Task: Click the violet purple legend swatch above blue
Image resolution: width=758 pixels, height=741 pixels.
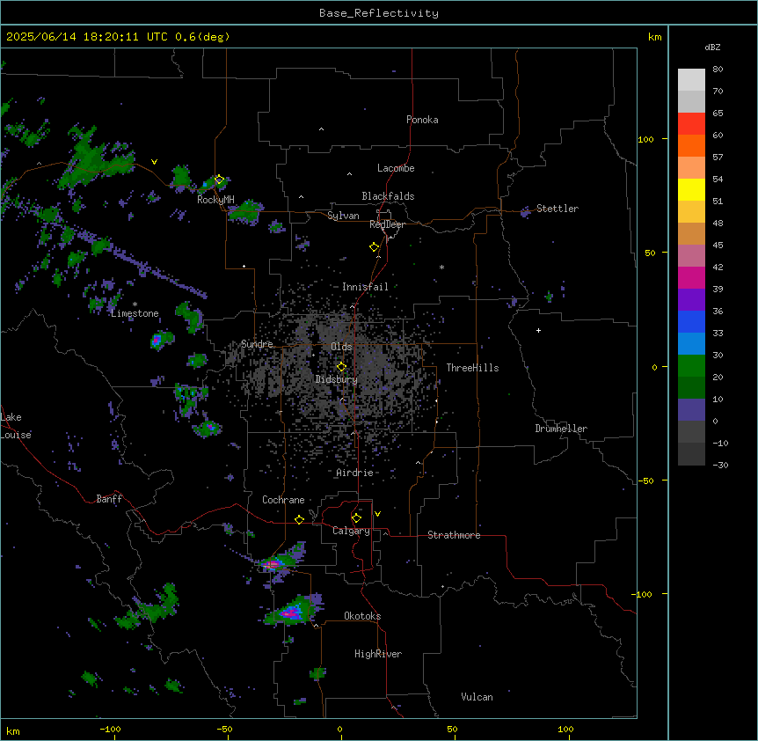Action: (691, 299)
